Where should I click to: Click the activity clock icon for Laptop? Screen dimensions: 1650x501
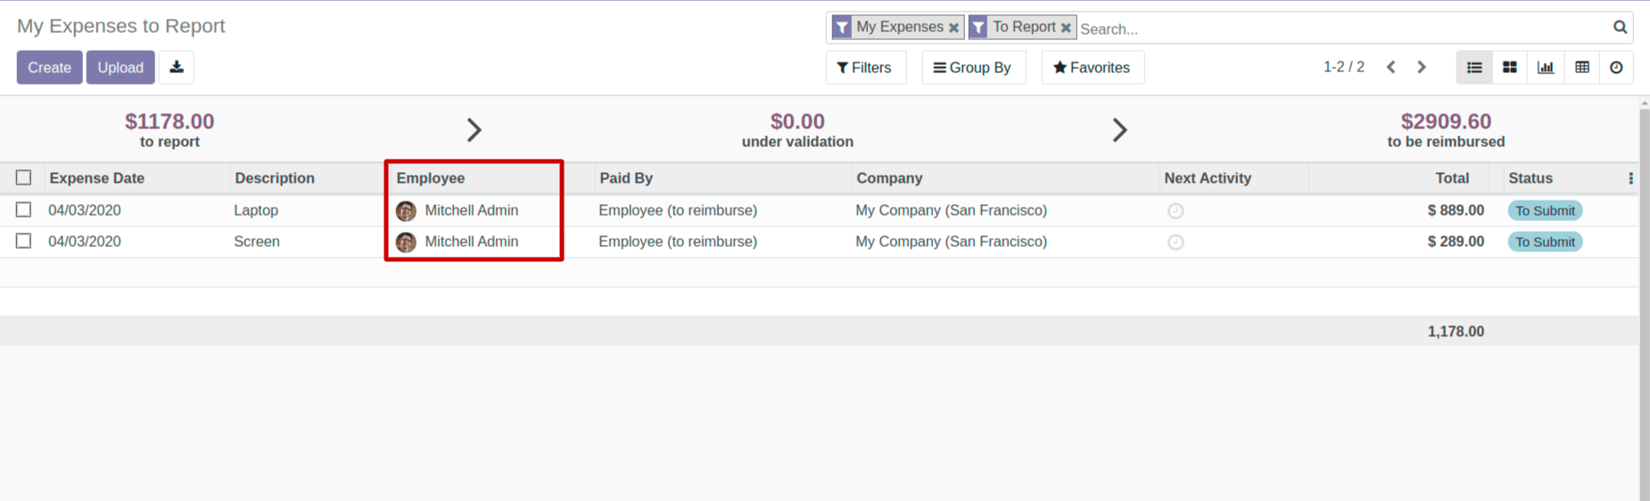1176,211
